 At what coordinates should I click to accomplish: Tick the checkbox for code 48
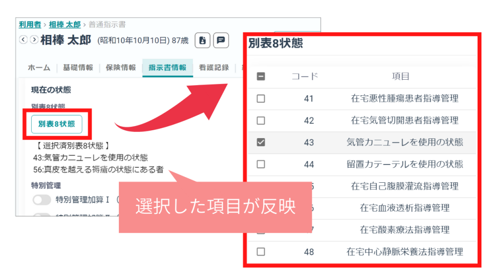(x=261, y=252)
